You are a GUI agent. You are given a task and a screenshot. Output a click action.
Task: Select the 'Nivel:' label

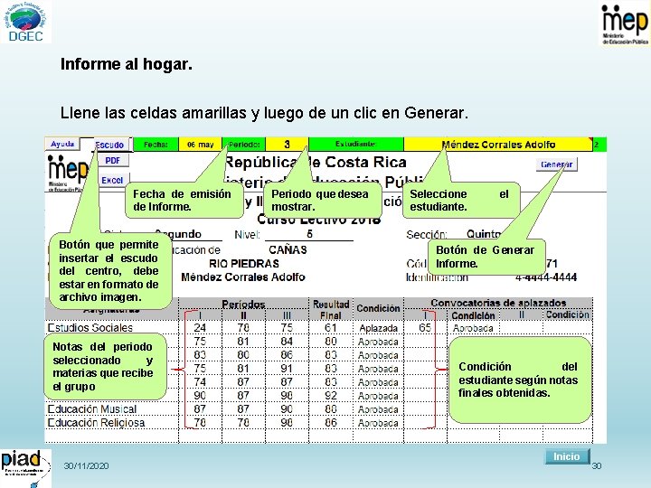(x=247, y=235)
